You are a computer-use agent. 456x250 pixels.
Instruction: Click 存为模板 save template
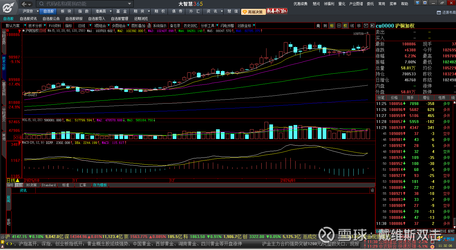[x=100, y=185]
